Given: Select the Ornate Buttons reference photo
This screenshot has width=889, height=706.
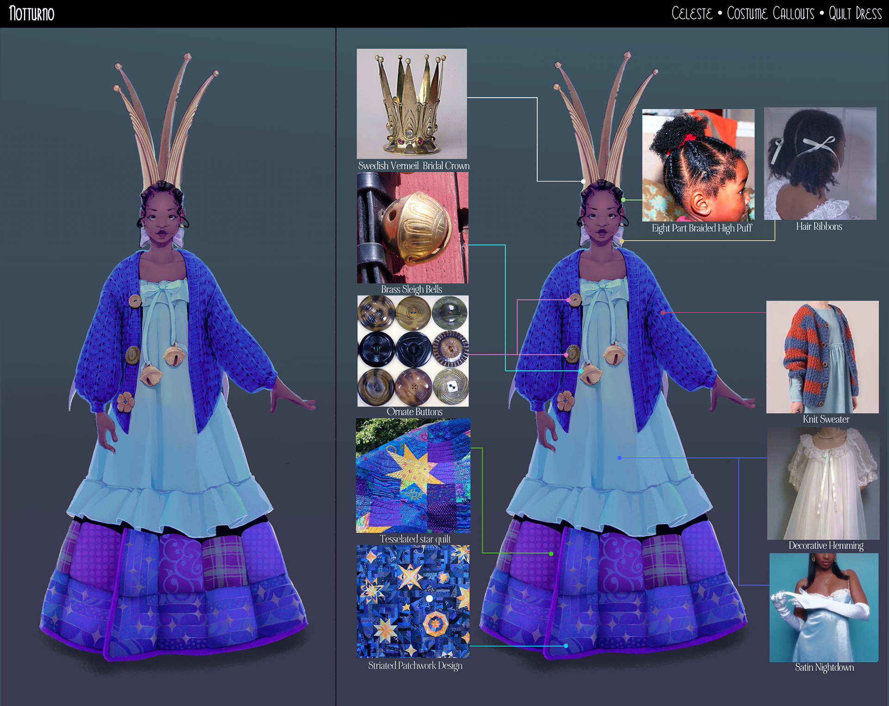Looking at the screenshot, I should (413, 351).
